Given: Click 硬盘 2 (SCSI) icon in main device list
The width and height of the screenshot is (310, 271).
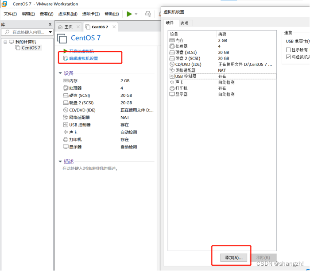Looking at the screenshot, I should 66,103.
